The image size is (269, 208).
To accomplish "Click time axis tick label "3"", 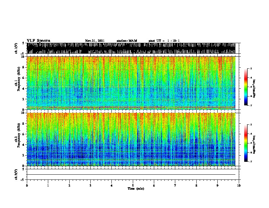I will click(90, 186).
